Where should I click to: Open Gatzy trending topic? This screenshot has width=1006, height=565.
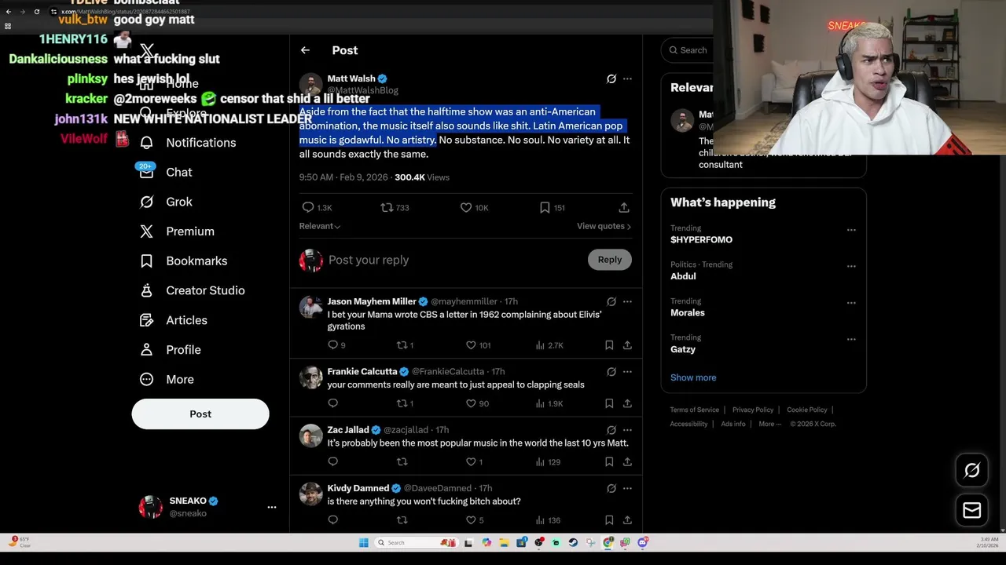click(683, 349)
